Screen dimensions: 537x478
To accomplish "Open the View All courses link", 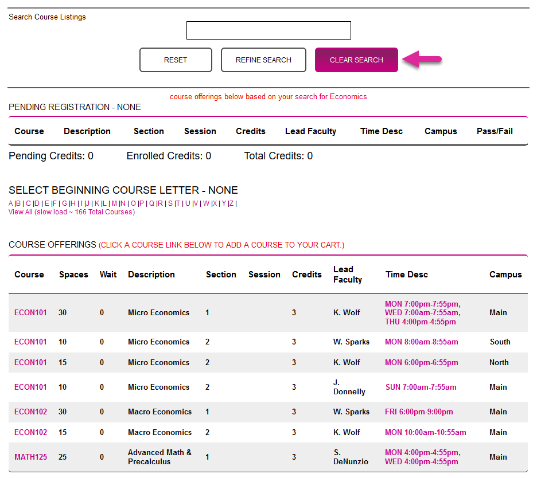I will click(x=71, y=212).
